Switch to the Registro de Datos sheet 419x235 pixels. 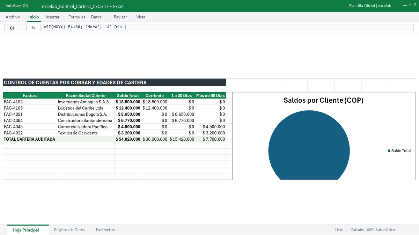click(69, 230)
